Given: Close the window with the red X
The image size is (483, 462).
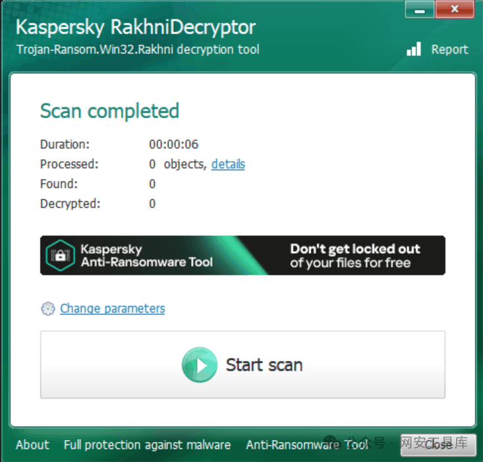Looking at the screenshot, I should [455, 9].
